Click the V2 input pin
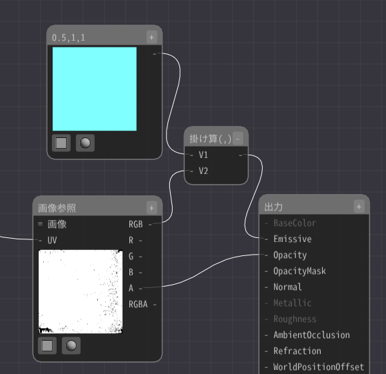386x374 pixels. tap(192, 171)
